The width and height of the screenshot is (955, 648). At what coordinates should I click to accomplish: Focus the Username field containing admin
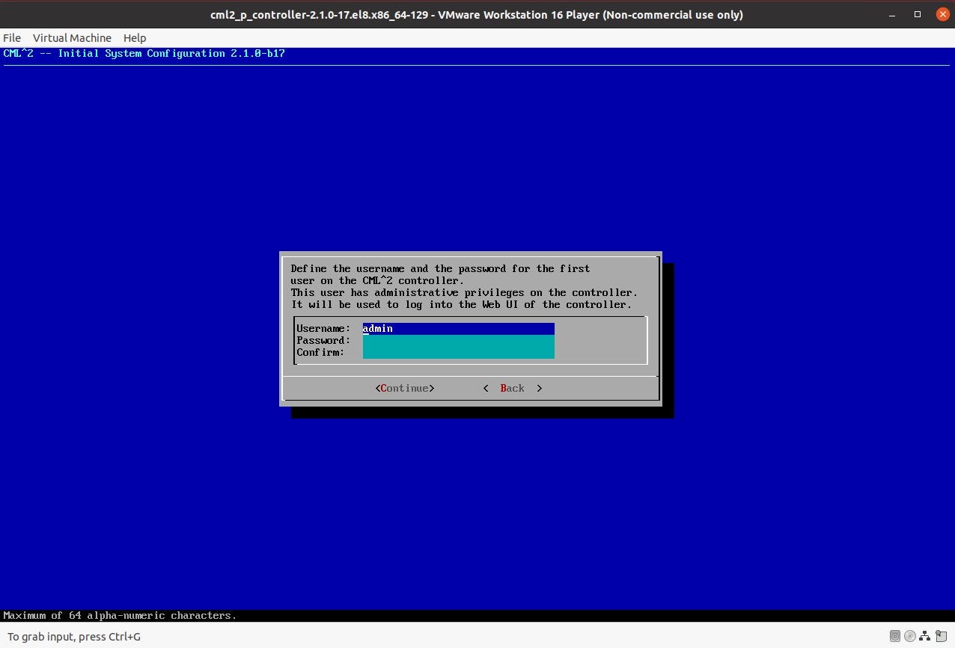coord(458,329)
